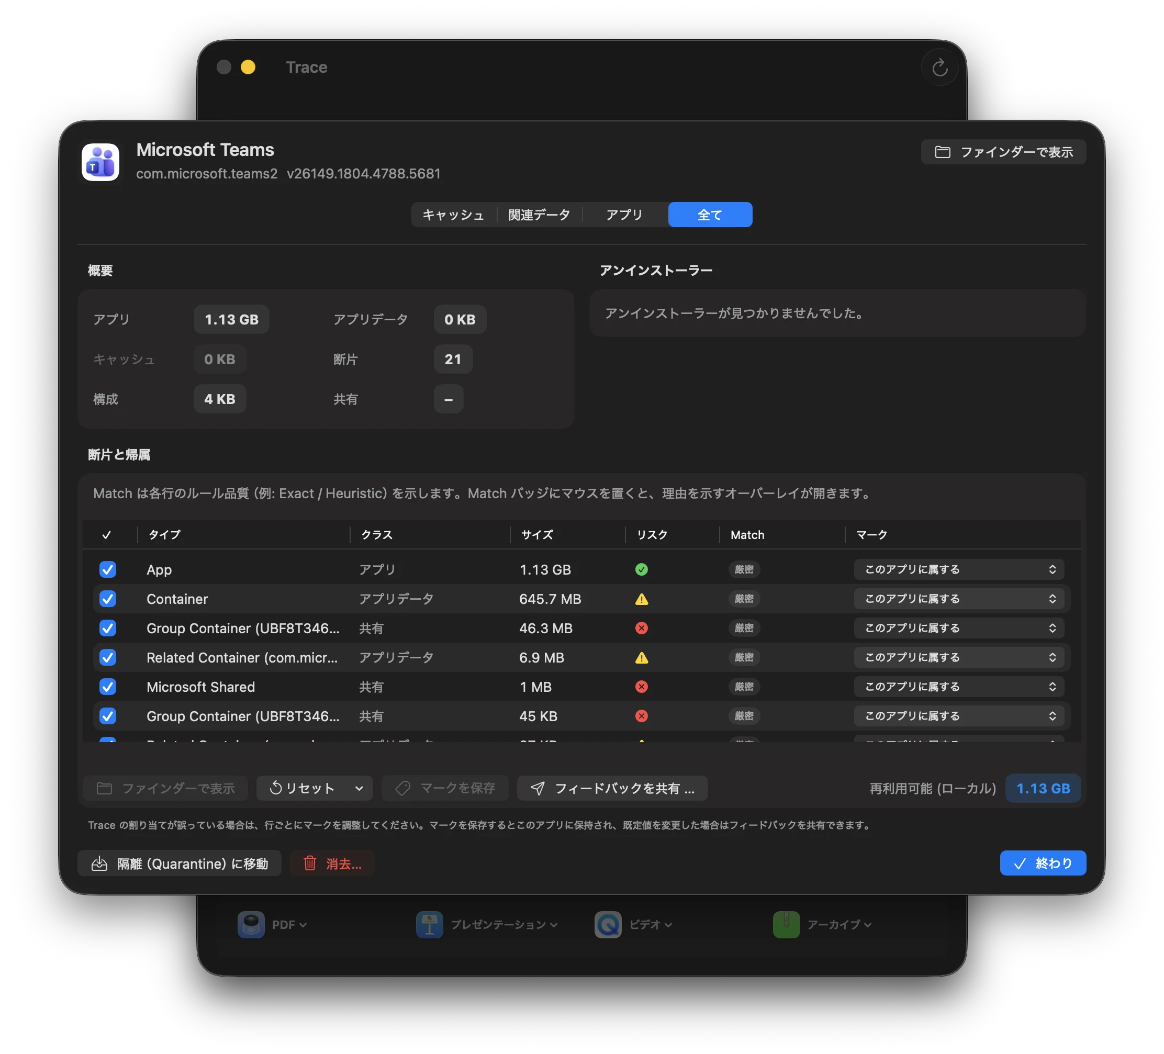Expand the プレゼンテーション dropdown in Trace window
This screenshot has height=1054, width=1164.
coord(554,925)
